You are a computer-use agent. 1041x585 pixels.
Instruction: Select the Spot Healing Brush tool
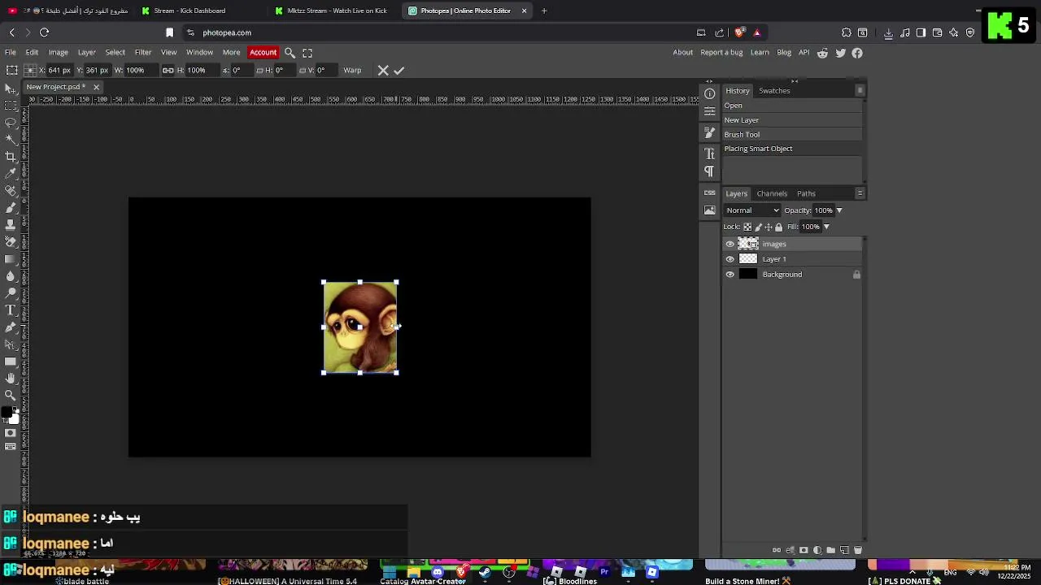pos(11,190)
